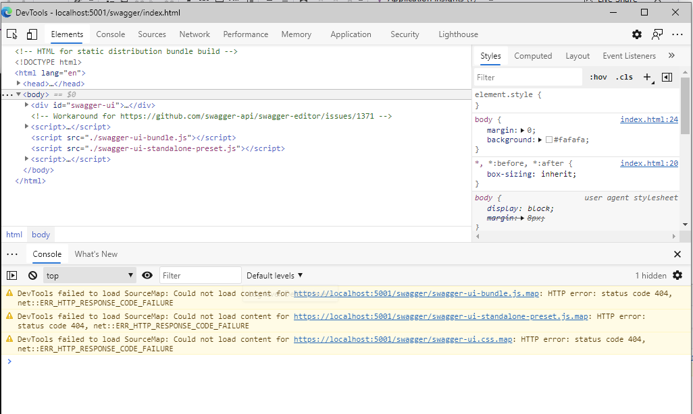Expand the head element node
The height and width of the screenshot is (414, 693).
point(18,83)
